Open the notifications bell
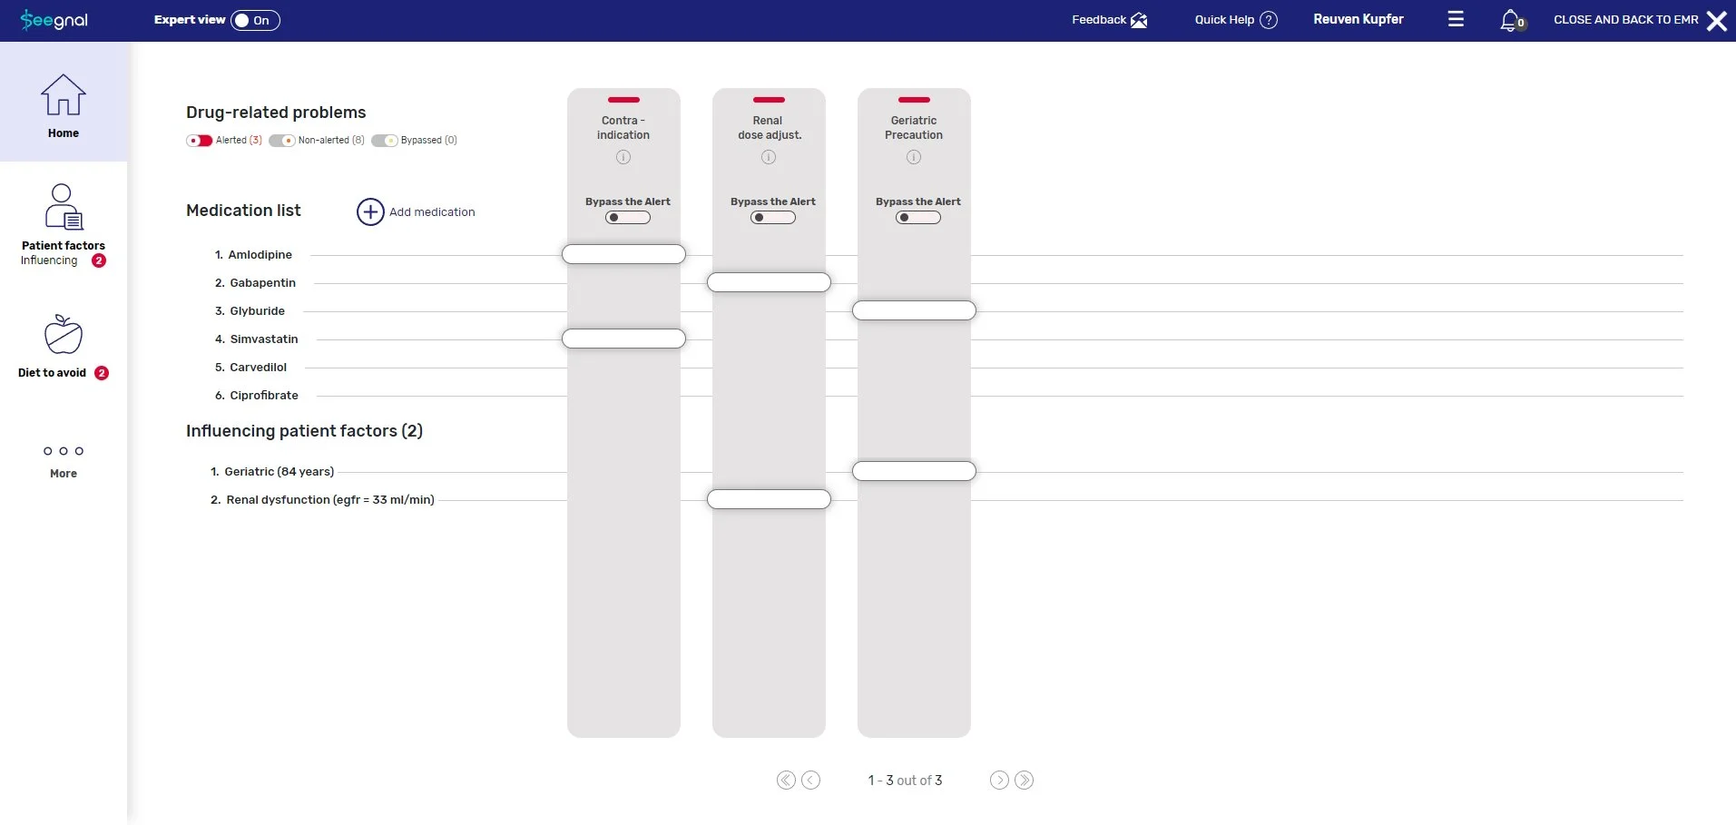 click(x=1511, y=20)
